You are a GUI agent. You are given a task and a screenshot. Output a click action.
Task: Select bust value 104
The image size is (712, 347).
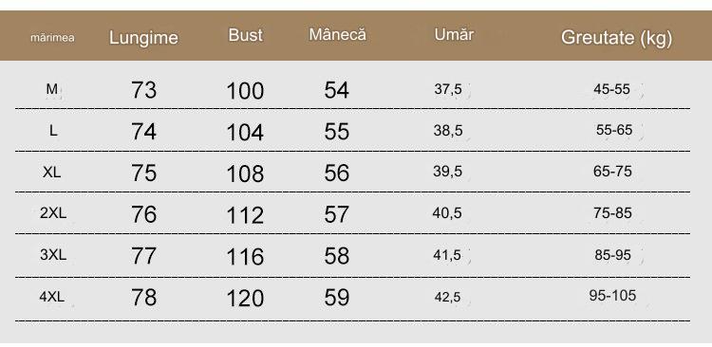click(245, 133)
